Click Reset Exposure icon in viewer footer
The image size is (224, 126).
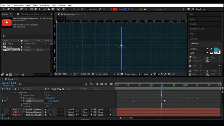(169, 74)
